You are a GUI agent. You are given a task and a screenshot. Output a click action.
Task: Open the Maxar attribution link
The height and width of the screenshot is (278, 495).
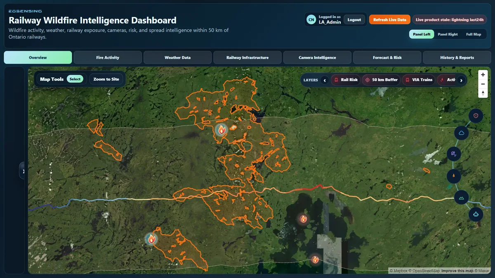pos(481,271)
